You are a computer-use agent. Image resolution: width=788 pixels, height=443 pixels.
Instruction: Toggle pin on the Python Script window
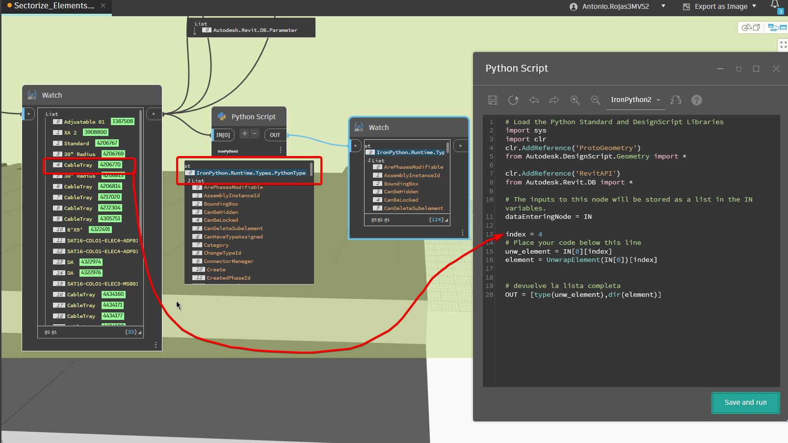tap(738, 69)
